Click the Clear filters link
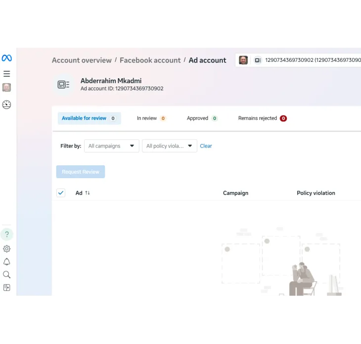361x344 pixels. pyautogui.click(x=206, y=146)
